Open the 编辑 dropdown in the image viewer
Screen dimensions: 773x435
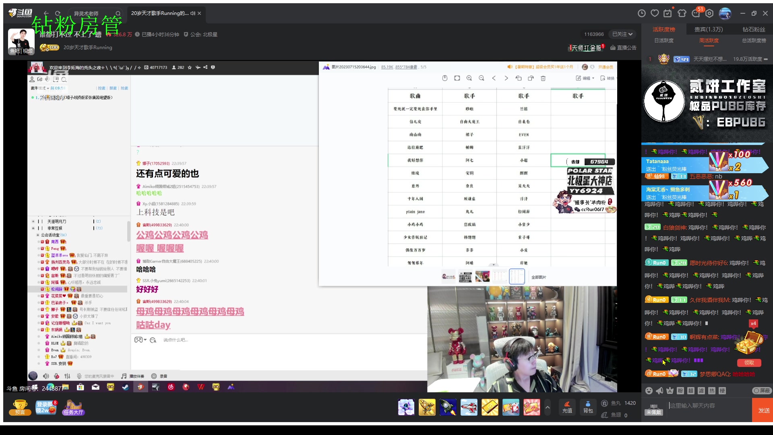tap(584, 78)
